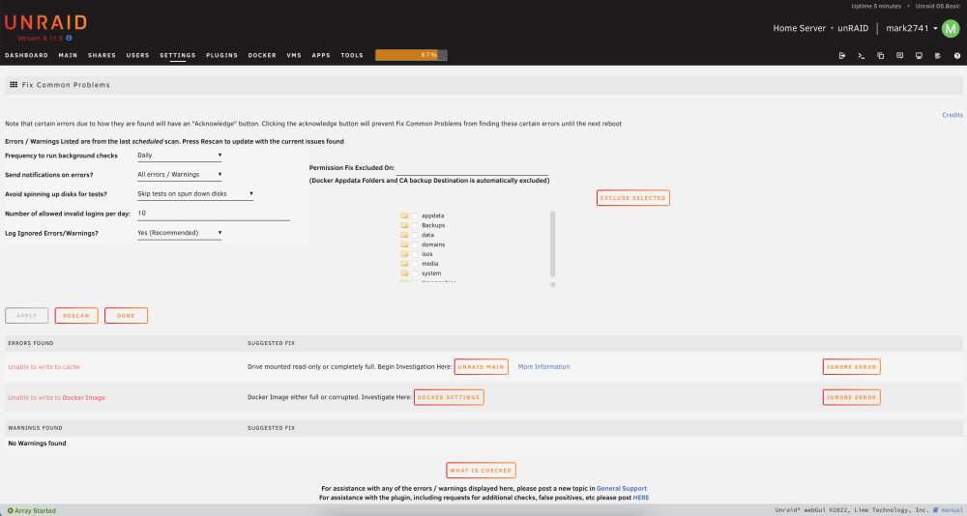Screen dimensions: 967x516
Task: Click the Docker Settings button
Action: [x=449, y=398]
